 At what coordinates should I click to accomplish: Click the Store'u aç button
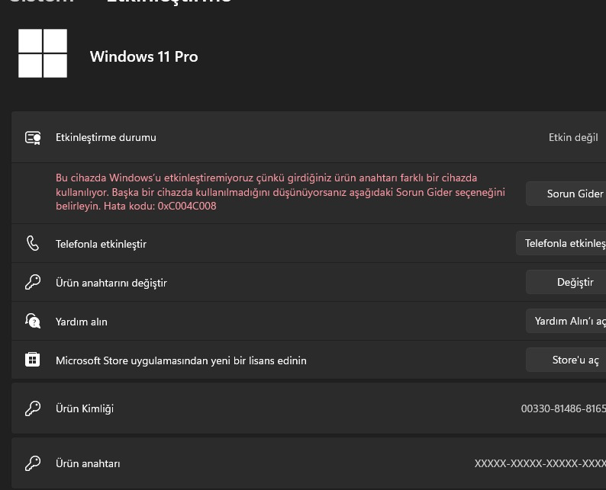[x=566, y=360]
